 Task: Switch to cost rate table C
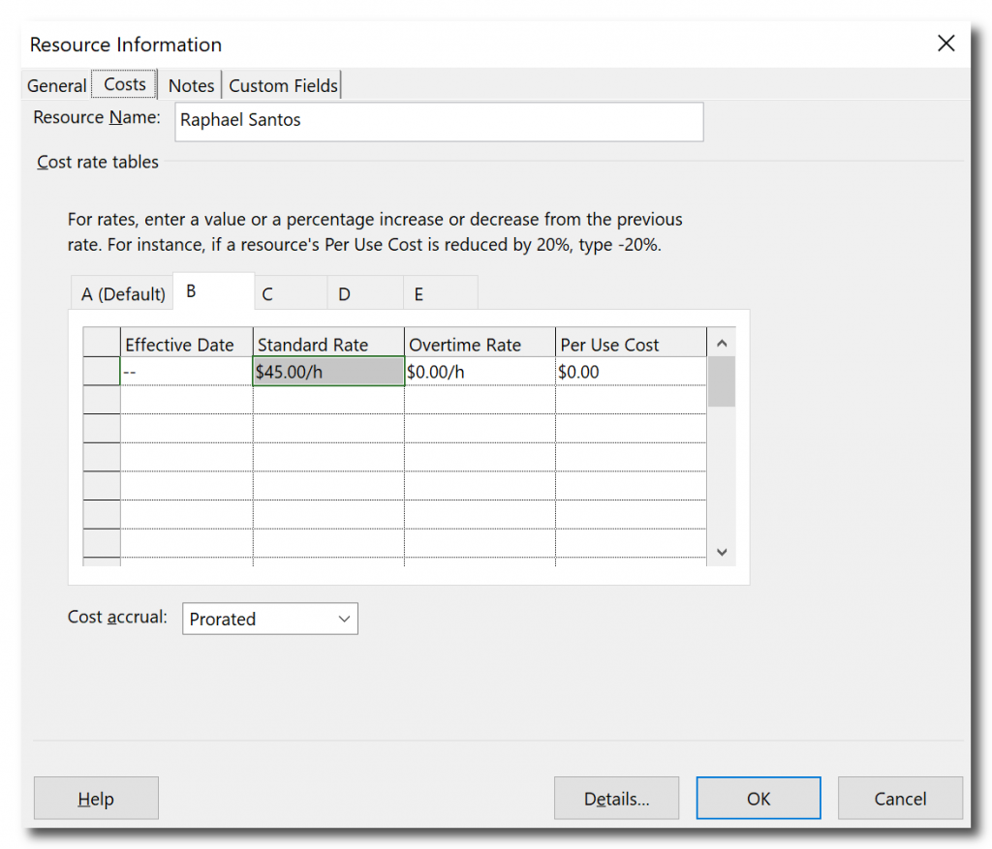tap(291, 293)
